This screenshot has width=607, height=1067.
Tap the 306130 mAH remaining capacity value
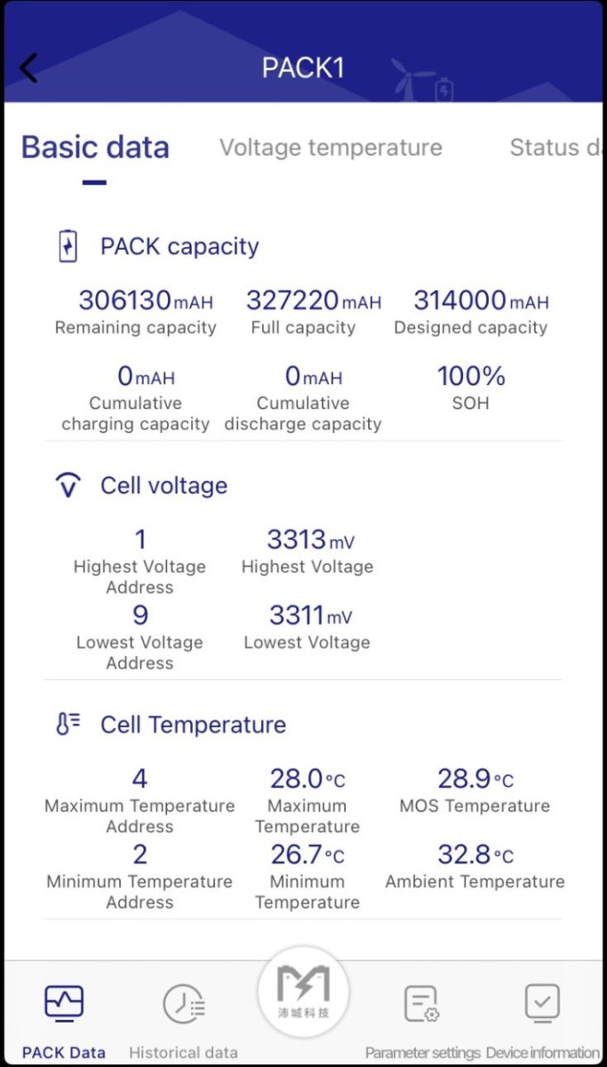136,301
